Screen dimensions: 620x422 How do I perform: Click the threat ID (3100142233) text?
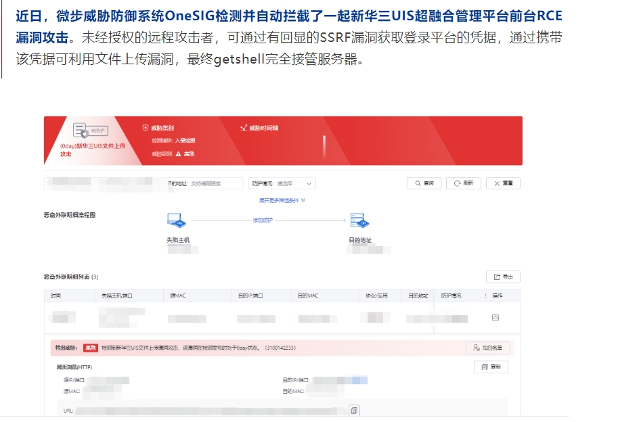click(280, 348)
